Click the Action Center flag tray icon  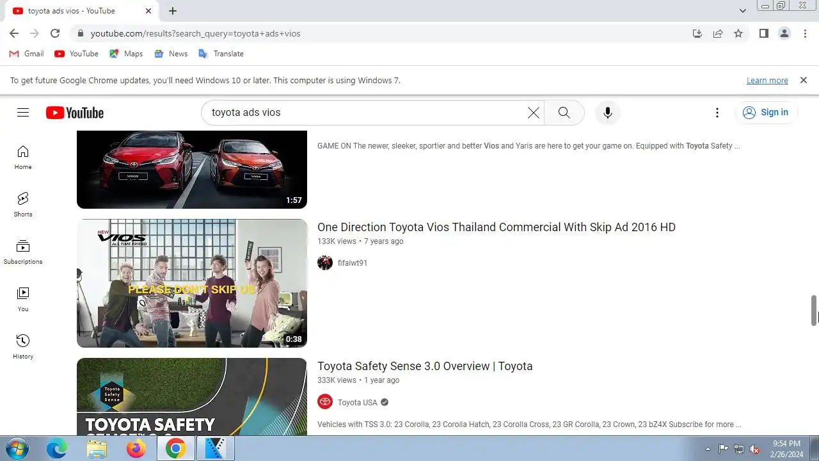pos(723,449)
